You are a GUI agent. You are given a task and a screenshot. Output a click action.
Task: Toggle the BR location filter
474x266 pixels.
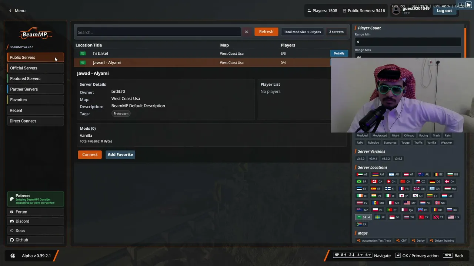coord(361,181)
